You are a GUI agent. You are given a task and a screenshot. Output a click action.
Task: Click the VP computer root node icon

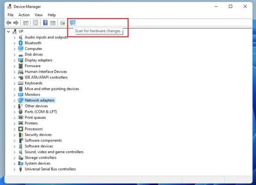(x=15, y=31)
